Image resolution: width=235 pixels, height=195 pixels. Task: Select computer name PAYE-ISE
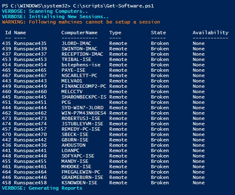pyautogui.click(x=73, y=70)
